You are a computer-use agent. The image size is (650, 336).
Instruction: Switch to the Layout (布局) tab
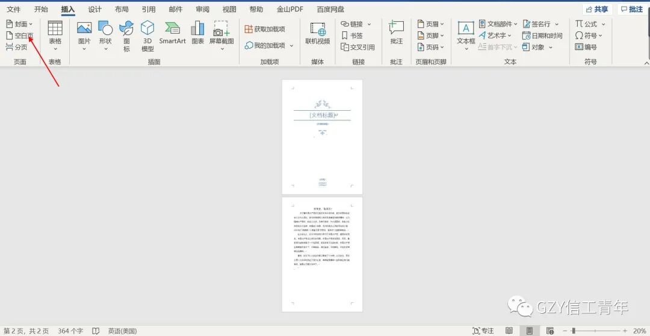click(122, 9)
